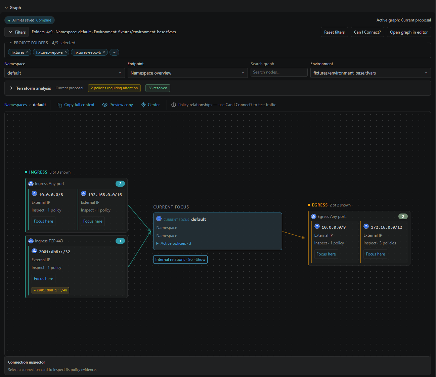Click the icon beside Ingress Any port
Image resolution: width=436 pixels, height=377 pixels.
click(x=31, y=184)
